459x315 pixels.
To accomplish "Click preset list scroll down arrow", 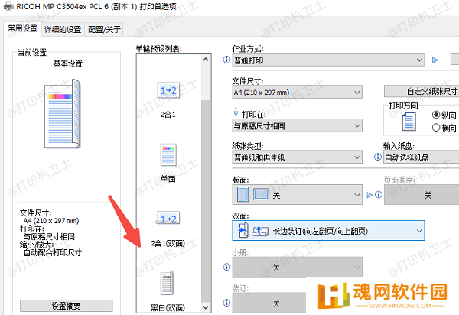I will [x=206, y=307].
